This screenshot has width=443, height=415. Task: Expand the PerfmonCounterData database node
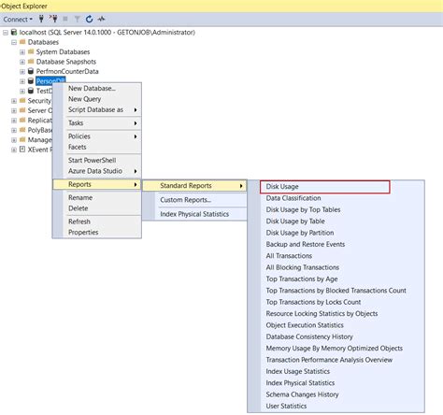[x=22, y=72]
